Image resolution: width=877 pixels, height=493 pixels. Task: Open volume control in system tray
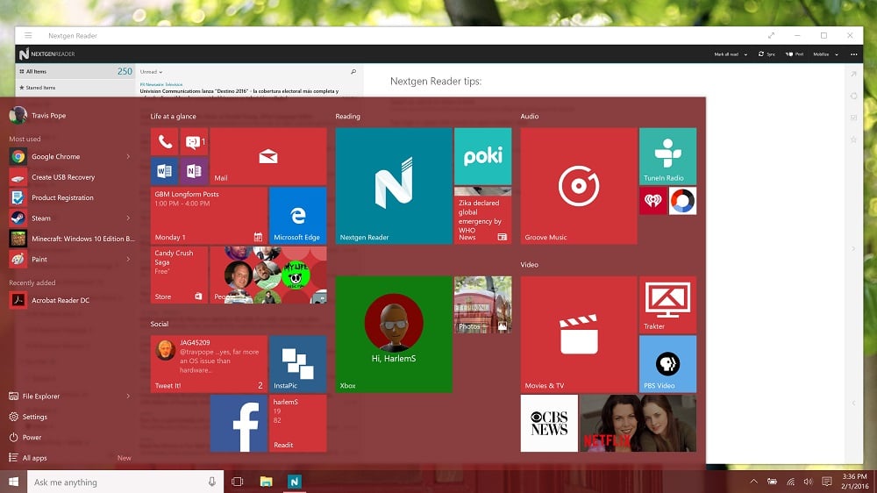coord(808,482)
